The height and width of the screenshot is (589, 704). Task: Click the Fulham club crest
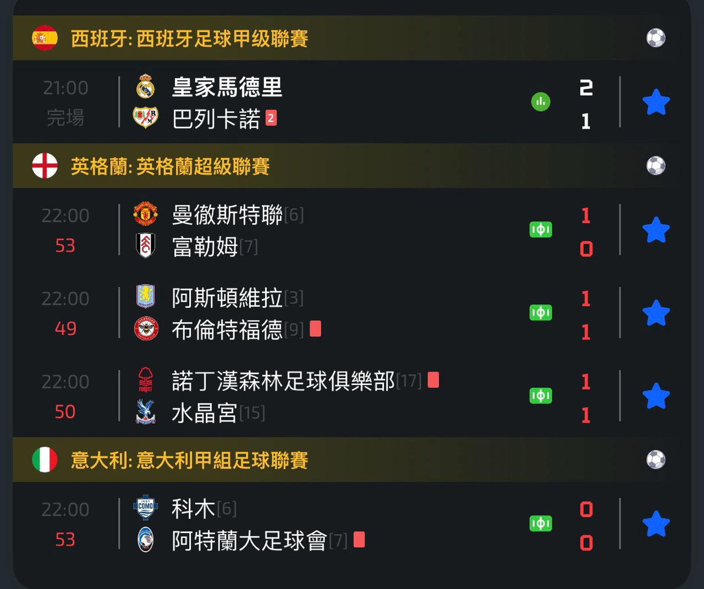pos(146,246)
